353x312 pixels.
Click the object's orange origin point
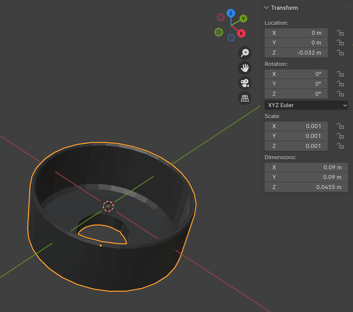click(101, 246)
